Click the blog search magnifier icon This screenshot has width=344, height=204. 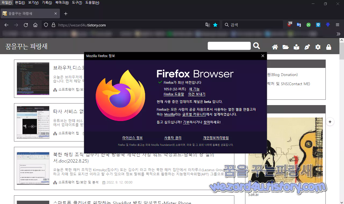257,46
